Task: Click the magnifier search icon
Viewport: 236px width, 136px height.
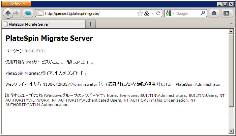Action: pyautogui.click(x=203, y=13)
